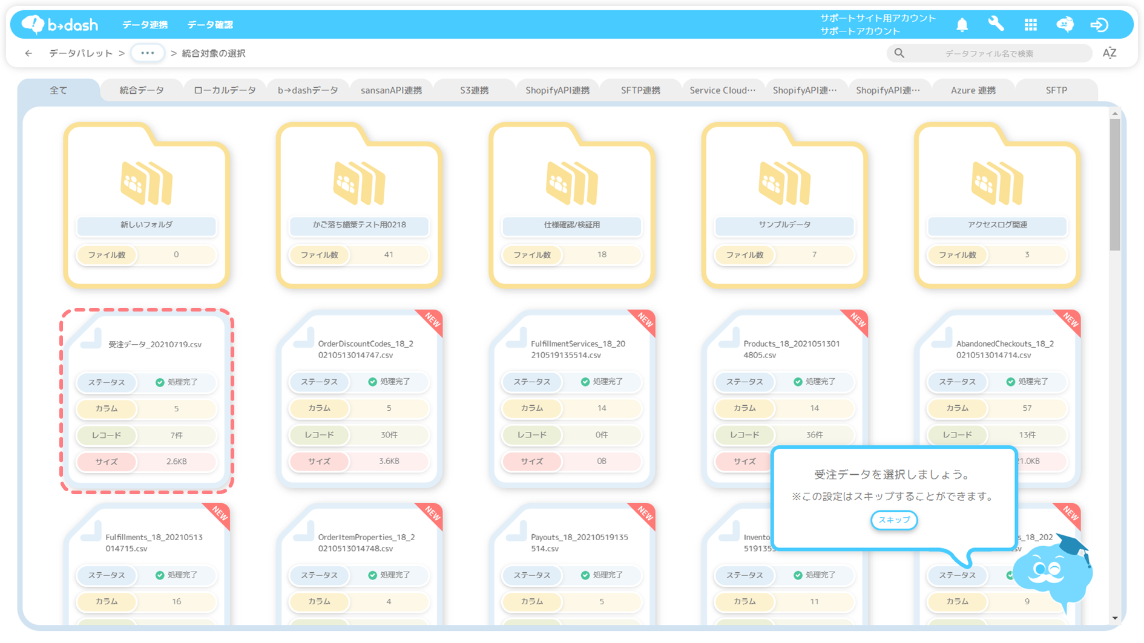Open the かご落ち施策テスト用0218 folder
The image size is (1144, 643).
pyautogui.click(x=359, y=204)
